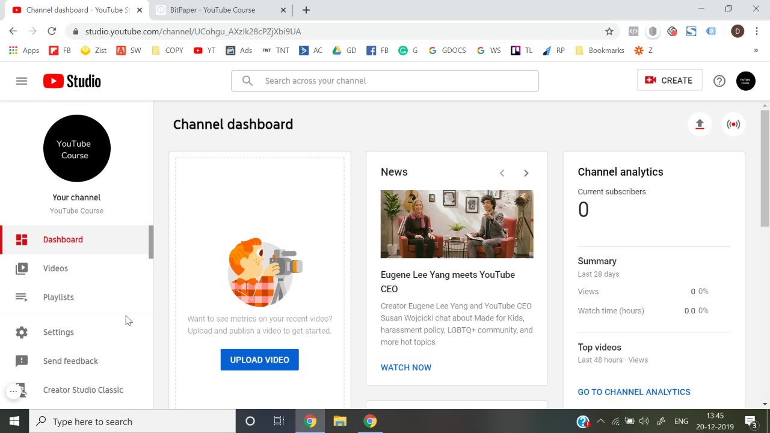Image resolution: width=770 pixels, height=433 pixels.
Task: Open the Bookmarks folder
Action: pyautogui.click(x=600, y=51)
